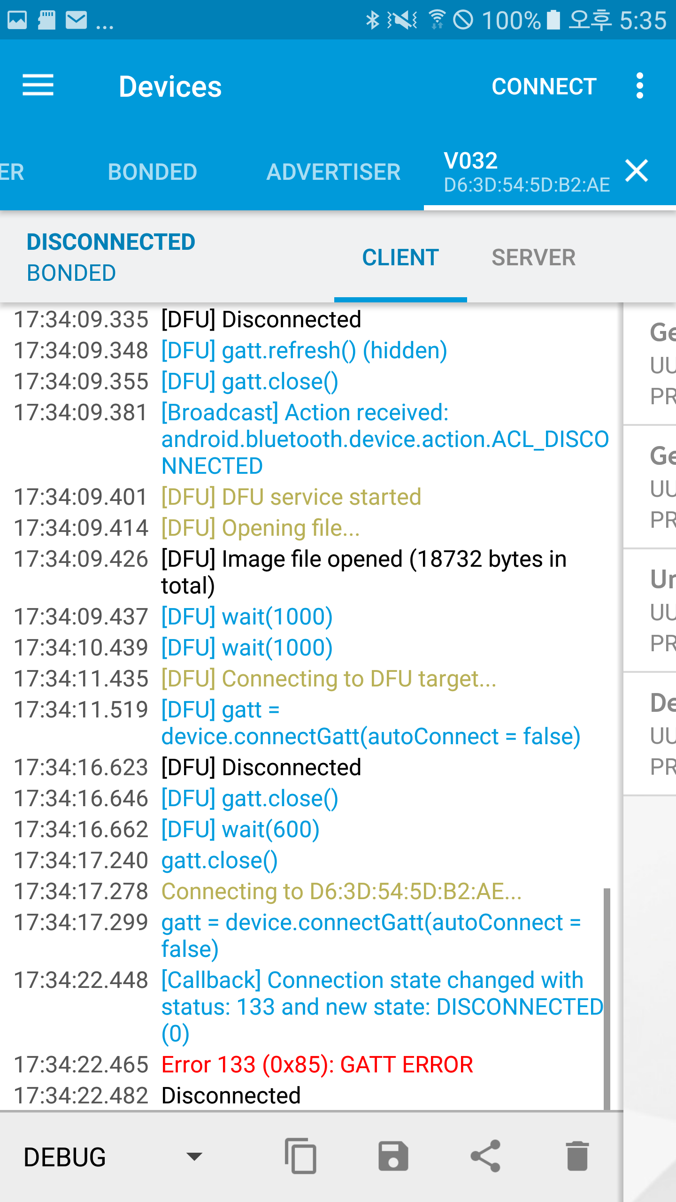Tap the DISCONNECTED BONDED status label
This screenshot has height=1202, width=676.
tap(111, 257)
